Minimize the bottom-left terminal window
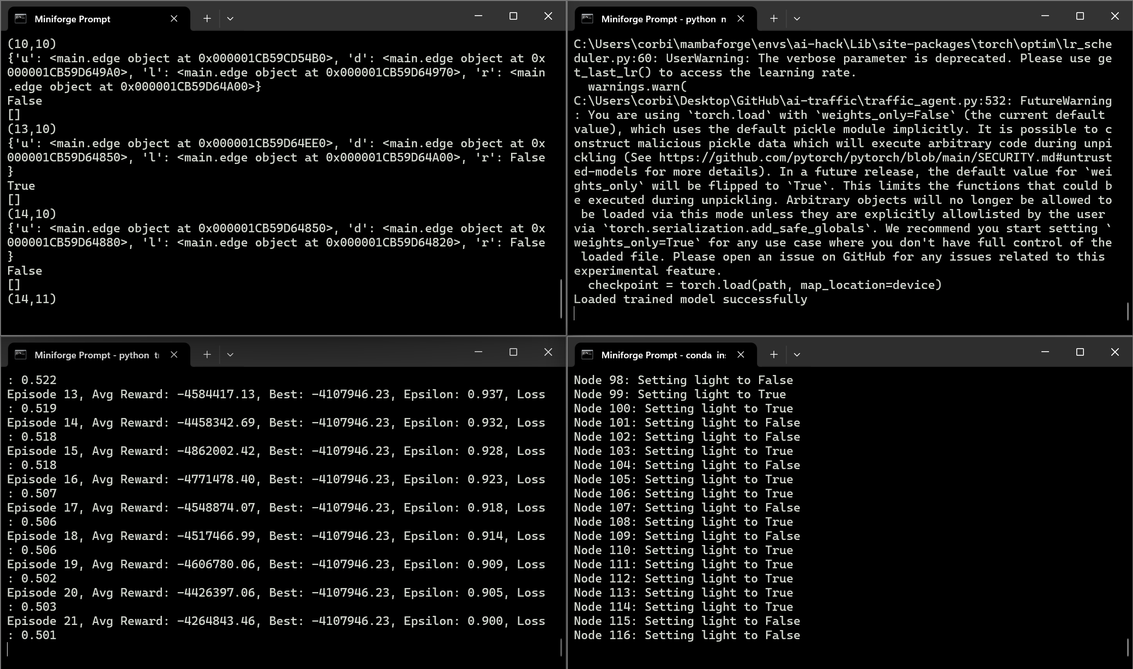The width and height of the screenshot is (1133, 669). tap(478, 352)
